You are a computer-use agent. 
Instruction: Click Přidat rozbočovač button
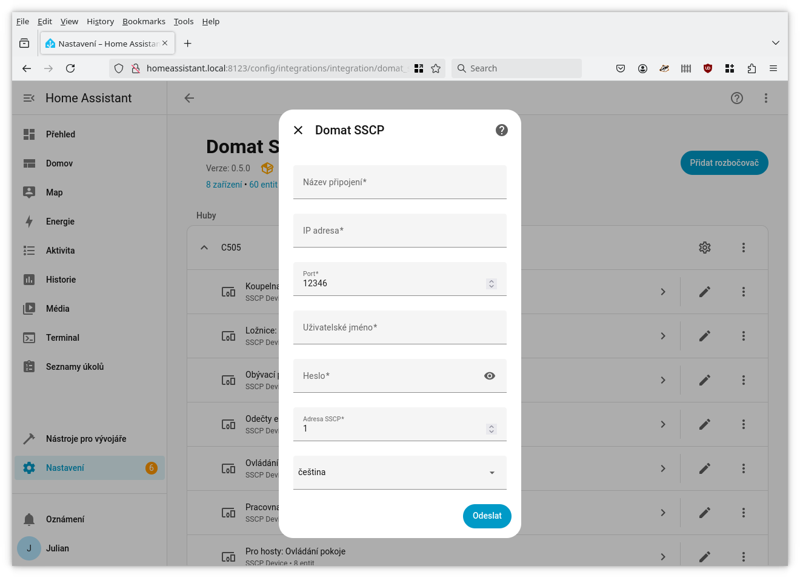pyautogui.click(x=724, y=163)
